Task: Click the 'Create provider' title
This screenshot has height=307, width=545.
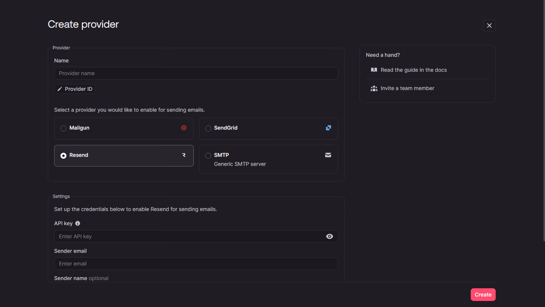Action: pyautogui.click(x=83, y=25)
